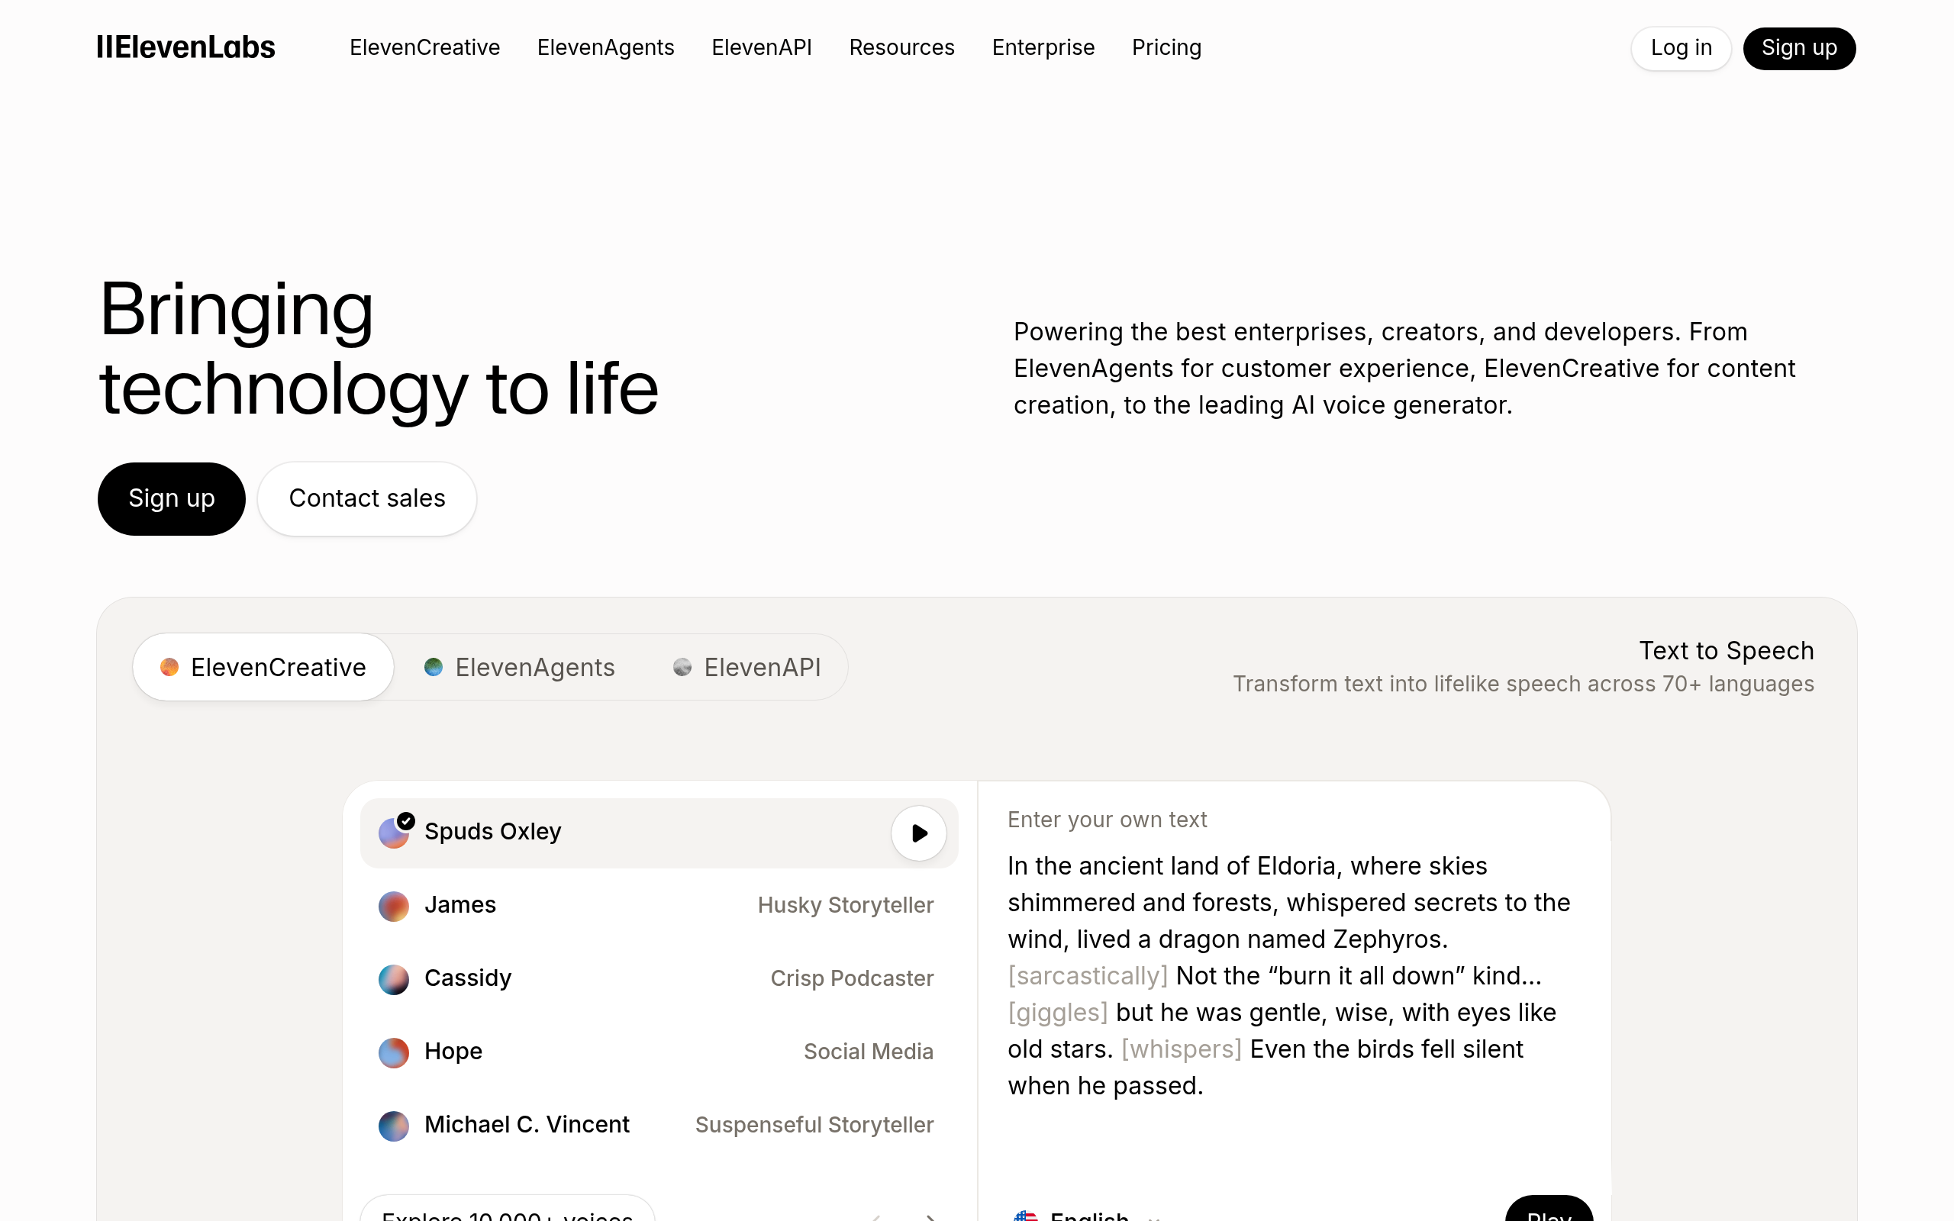Open the ElevenAPI navigation menu
This screenshot has height=1221, width=1954.
[x=762, y=47]
